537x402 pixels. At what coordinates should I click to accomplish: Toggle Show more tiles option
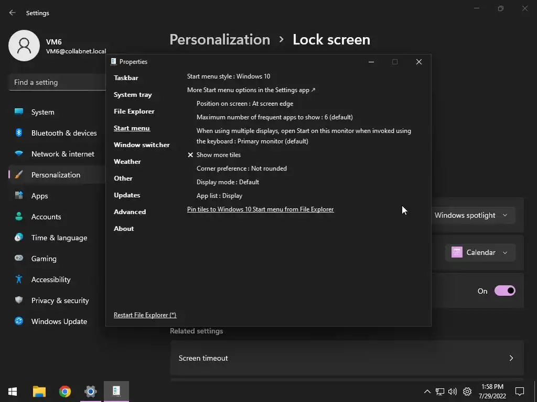click(x=214, y=155)
